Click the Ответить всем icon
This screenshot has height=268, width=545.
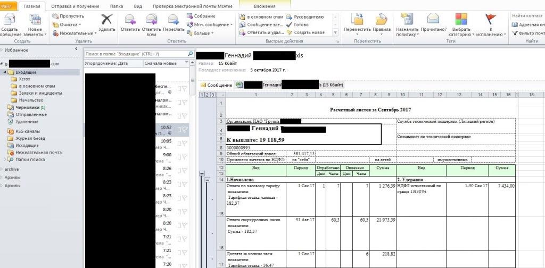[x=152, y=19]
